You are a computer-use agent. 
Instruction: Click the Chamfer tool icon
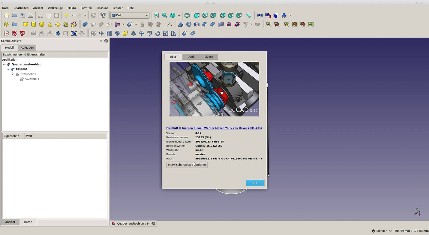(x=213, y=24)
